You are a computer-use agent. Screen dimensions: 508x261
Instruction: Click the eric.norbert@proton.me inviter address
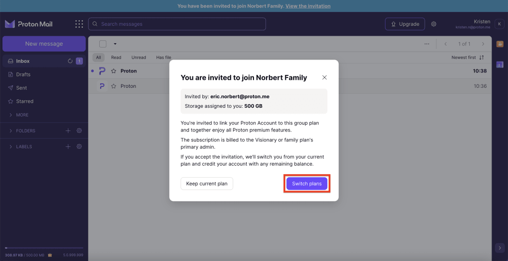[240, 97]
